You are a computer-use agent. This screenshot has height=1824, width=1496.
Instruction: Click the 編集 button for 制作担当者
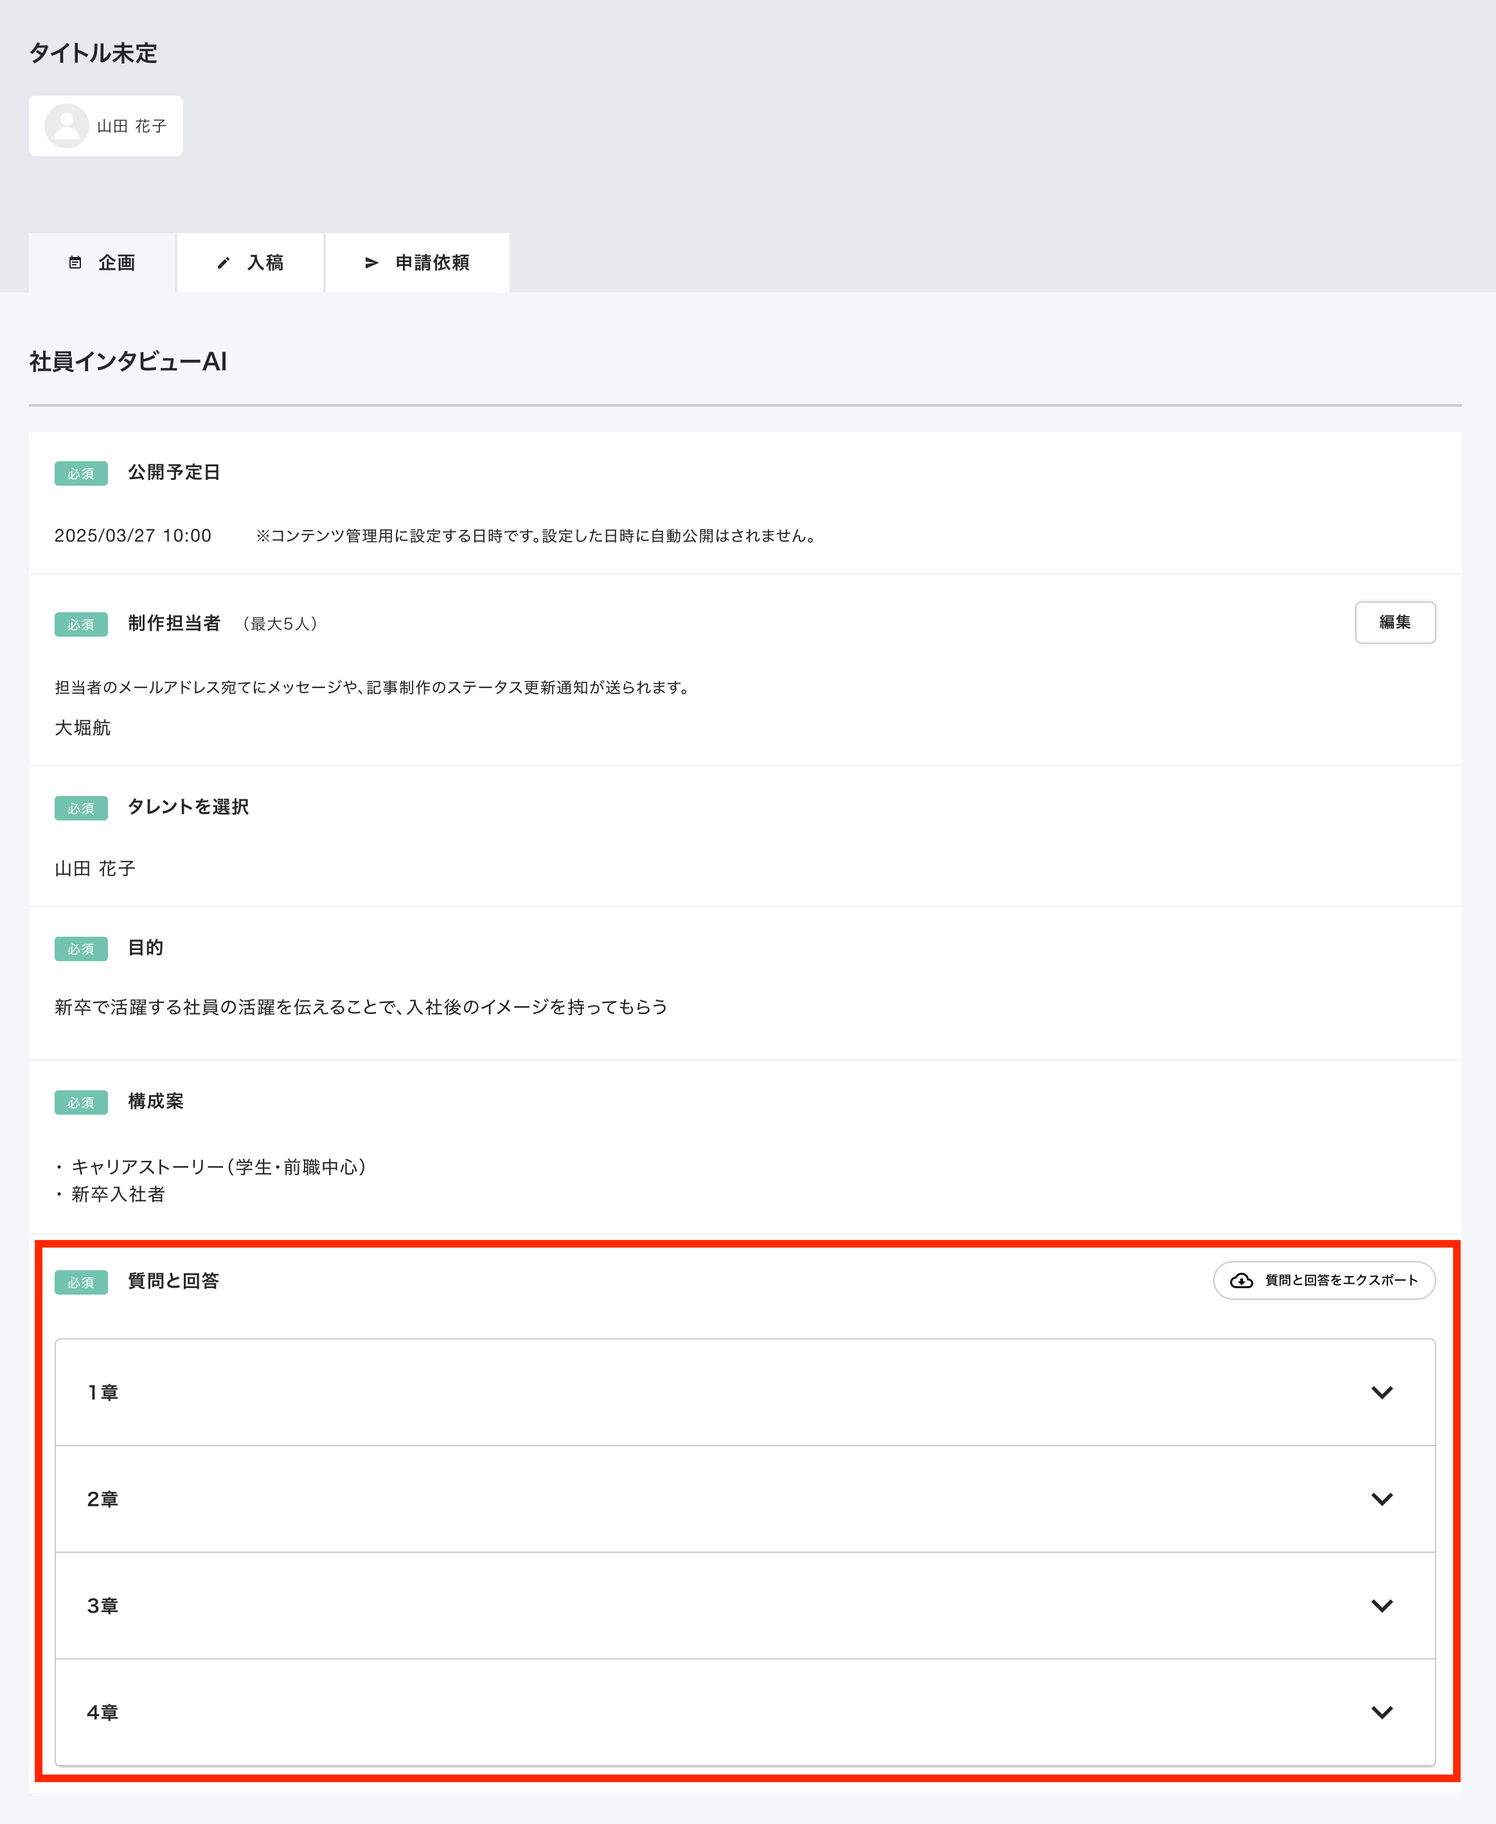[1394, 622]
